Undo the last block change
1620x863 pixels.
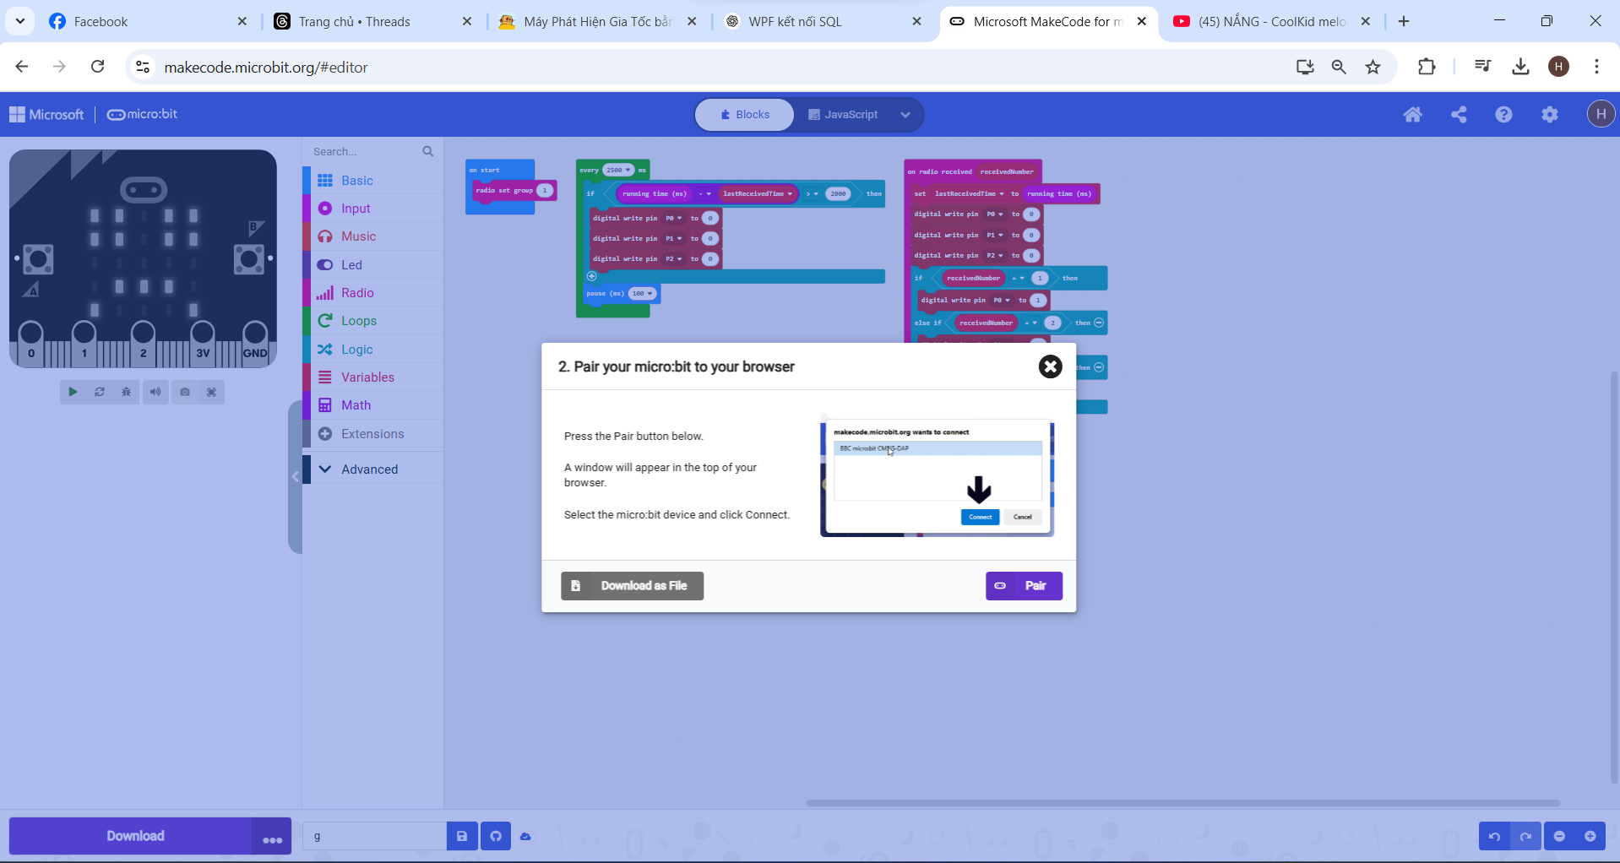pos(1494,836)
